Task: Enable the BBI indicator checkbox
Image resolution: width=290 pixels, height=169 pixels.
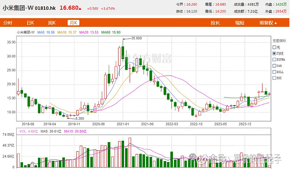Action: click(x=274, y=78)
